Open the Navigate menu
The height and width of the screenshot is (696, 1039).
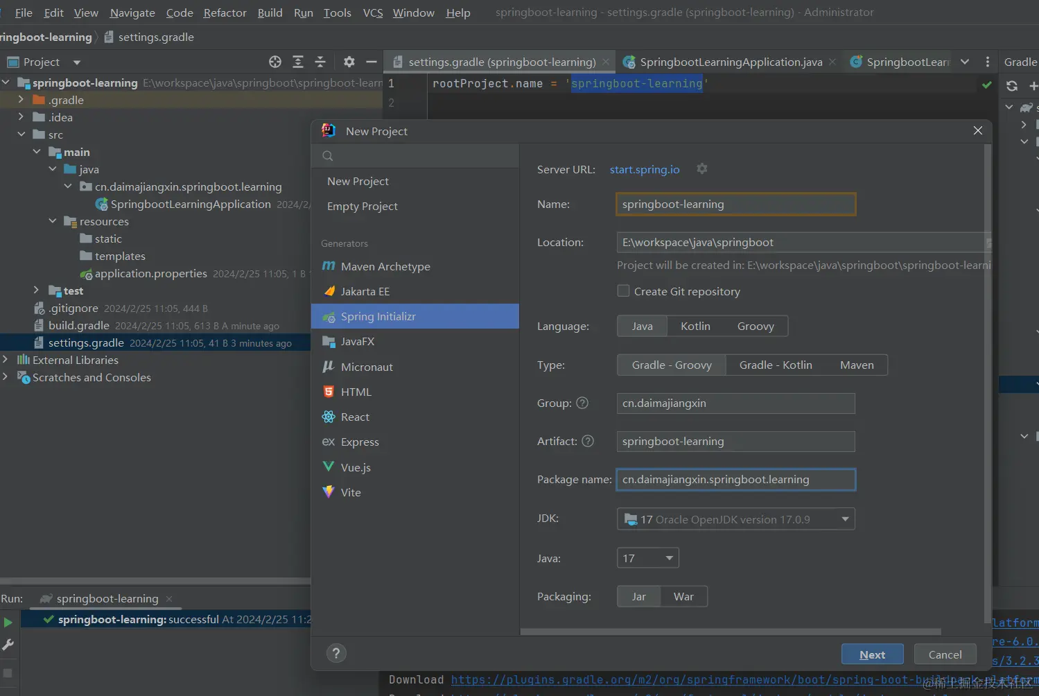pos(132,12)
